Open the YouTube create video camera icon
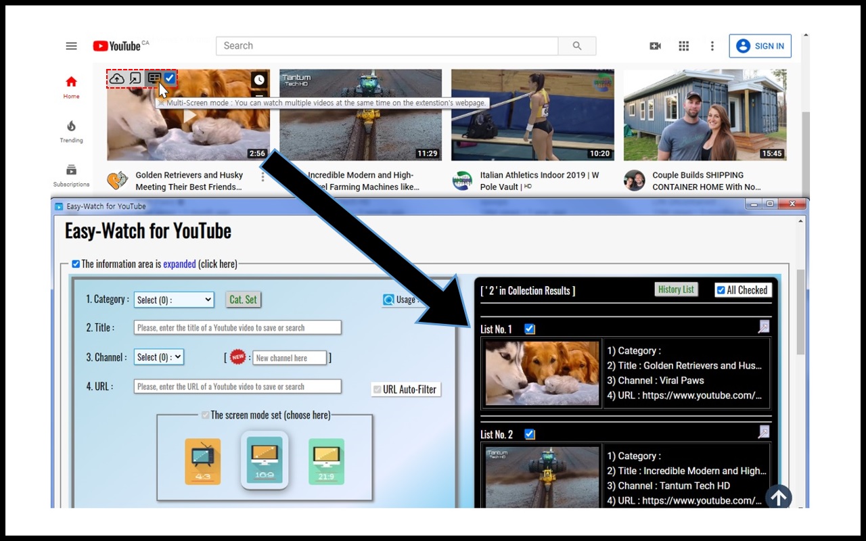This screenshot has width=866, height=541. [x=655, y=46]
